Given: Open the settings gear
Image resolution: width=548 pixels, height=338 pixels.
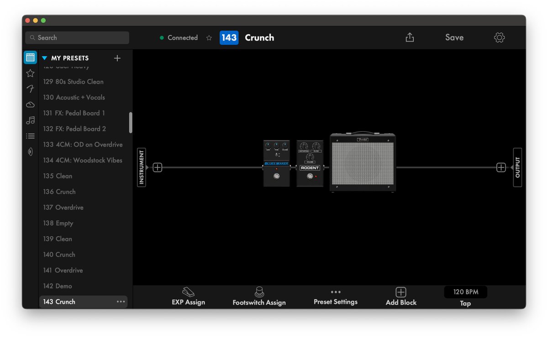Looking at the screenshot, I should 499,37.
